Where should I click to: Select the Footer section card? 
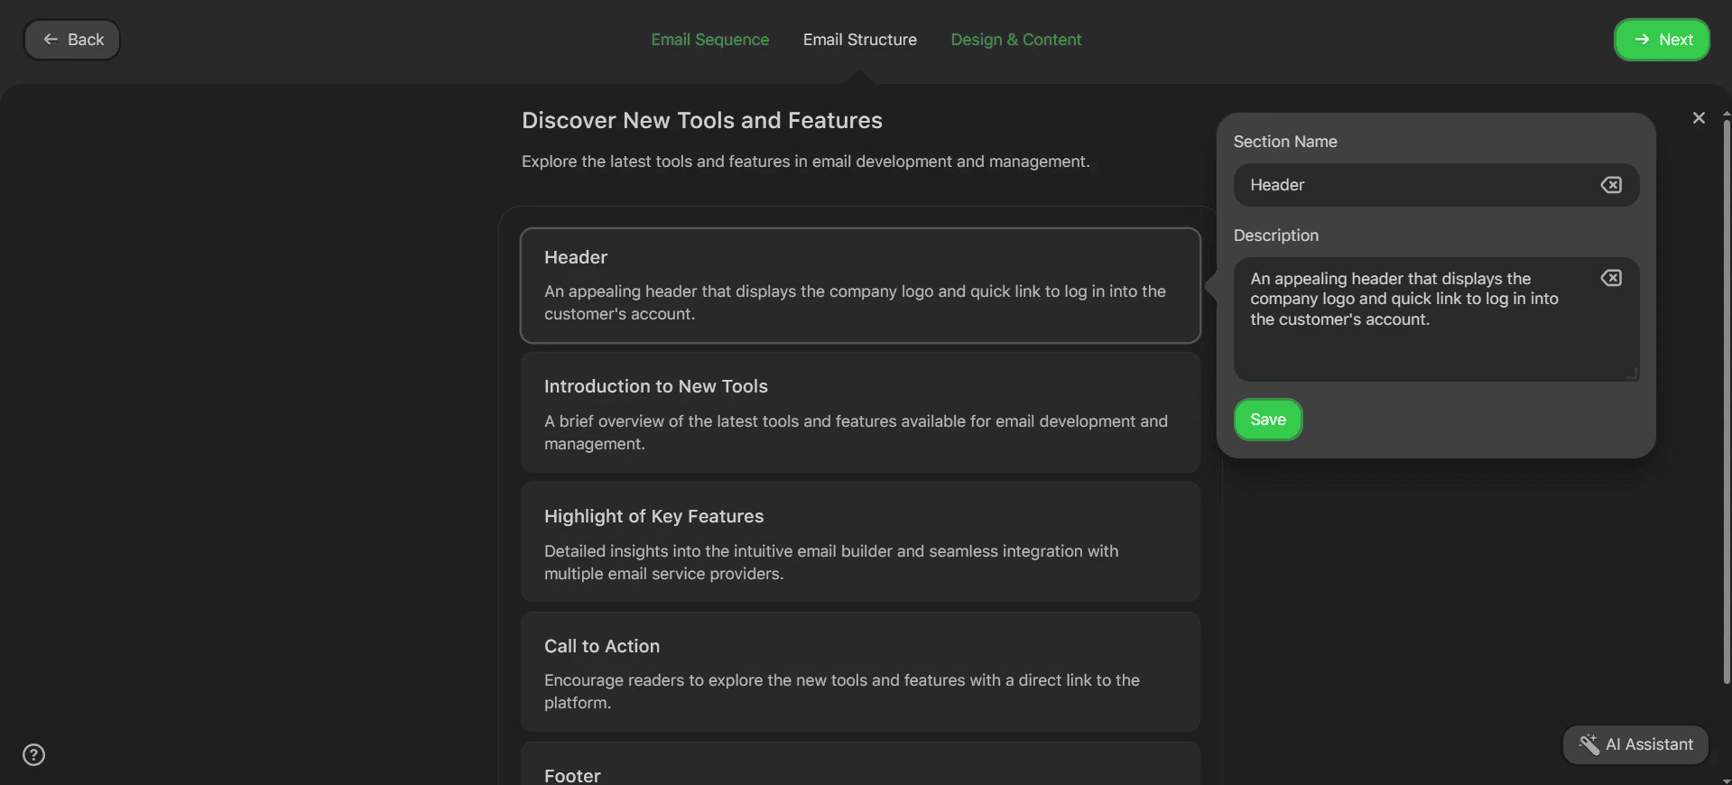pyautogui.click(x=859, y=767)
